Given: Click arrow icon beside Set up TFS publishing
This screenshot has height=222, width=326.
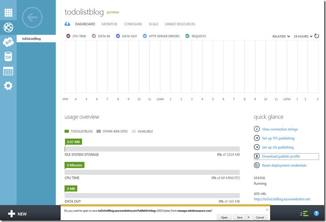Looking at the screenshot, I should [x=257, y=138].
